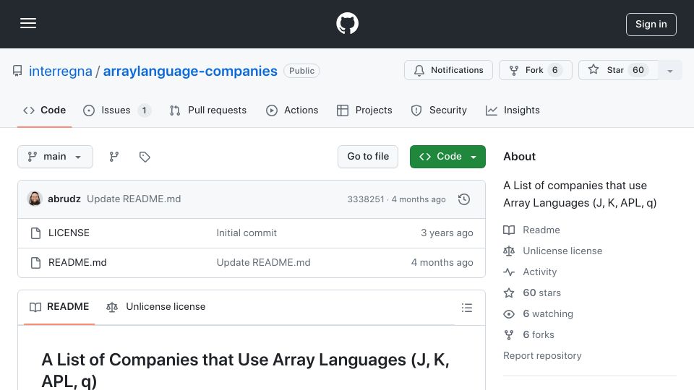
Task: Click the About heading
Action: [x=519, y=157]
